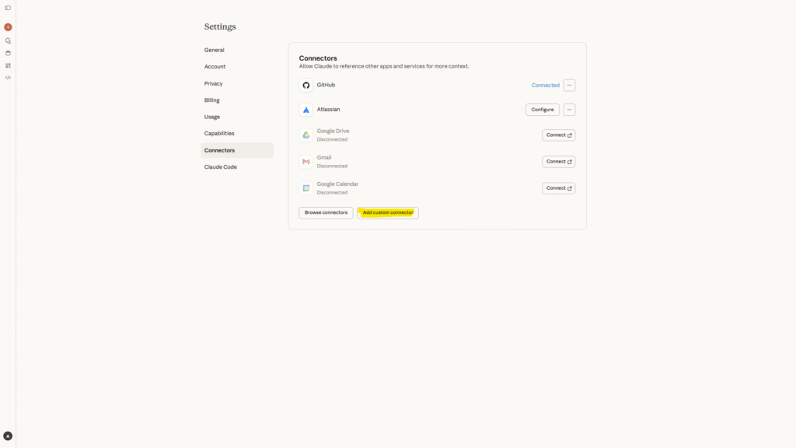The image size is (796, 448).
Task: Open the Code brackets icon in the sidebar
Action: point(8,78)
